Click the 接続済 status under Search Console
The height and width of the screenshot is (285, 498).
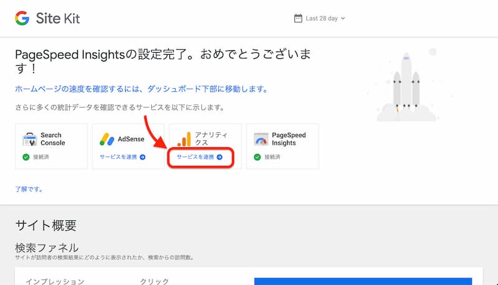click(x=41, y=157)
